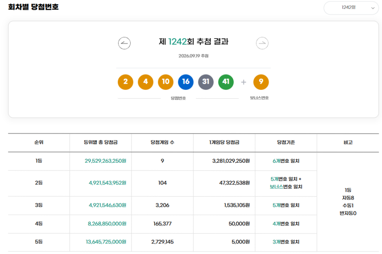Click the 당첨게임 수 column header
This screenshot has width=382, height=254.
coord(163,143)
